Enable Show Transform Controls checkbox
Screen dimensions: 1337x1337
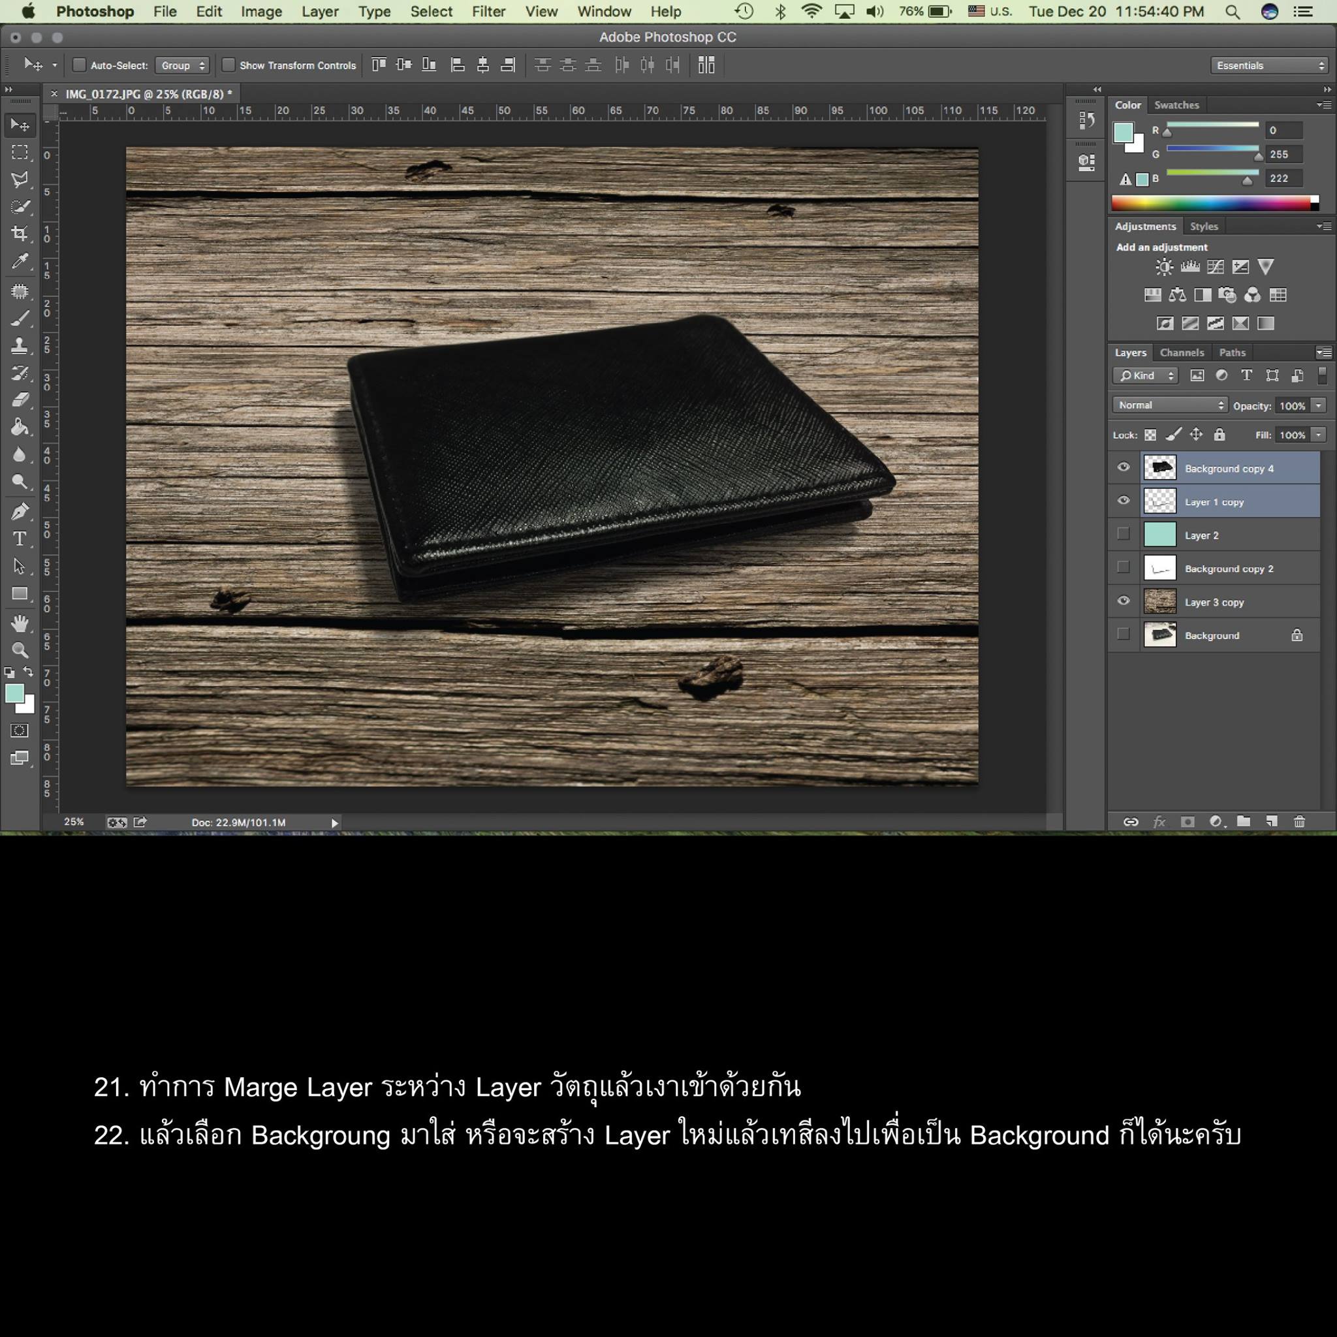tap(228, 65)
